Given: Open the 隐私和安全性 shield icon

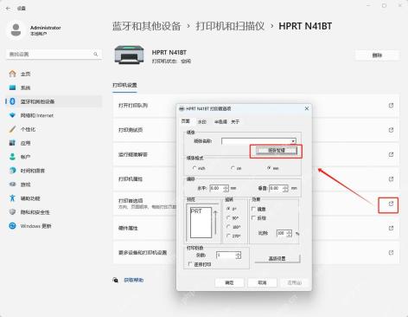Looking at the screenshot, I should [12, 212].
